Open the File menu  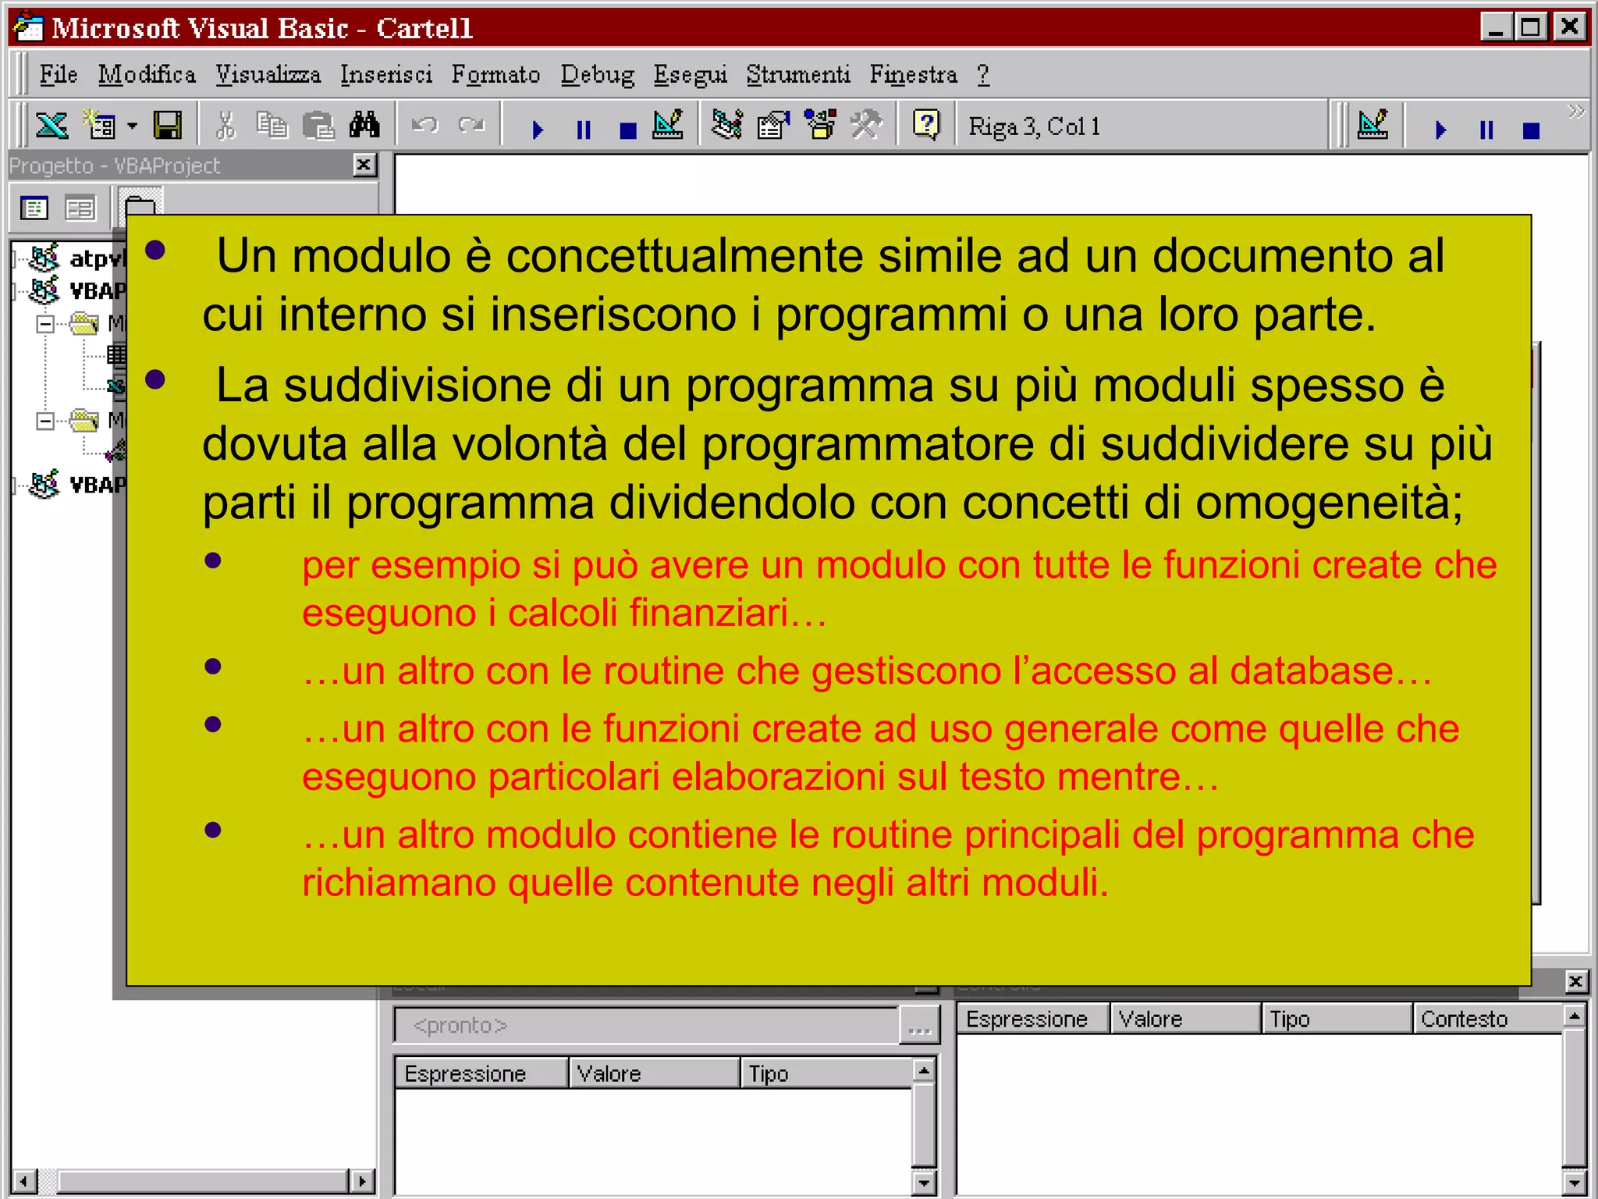pos(59,75)
